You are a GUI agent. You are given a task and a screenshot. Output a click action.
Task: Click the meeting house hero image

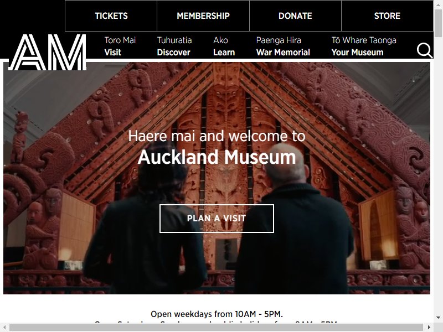tap(217, 178)
